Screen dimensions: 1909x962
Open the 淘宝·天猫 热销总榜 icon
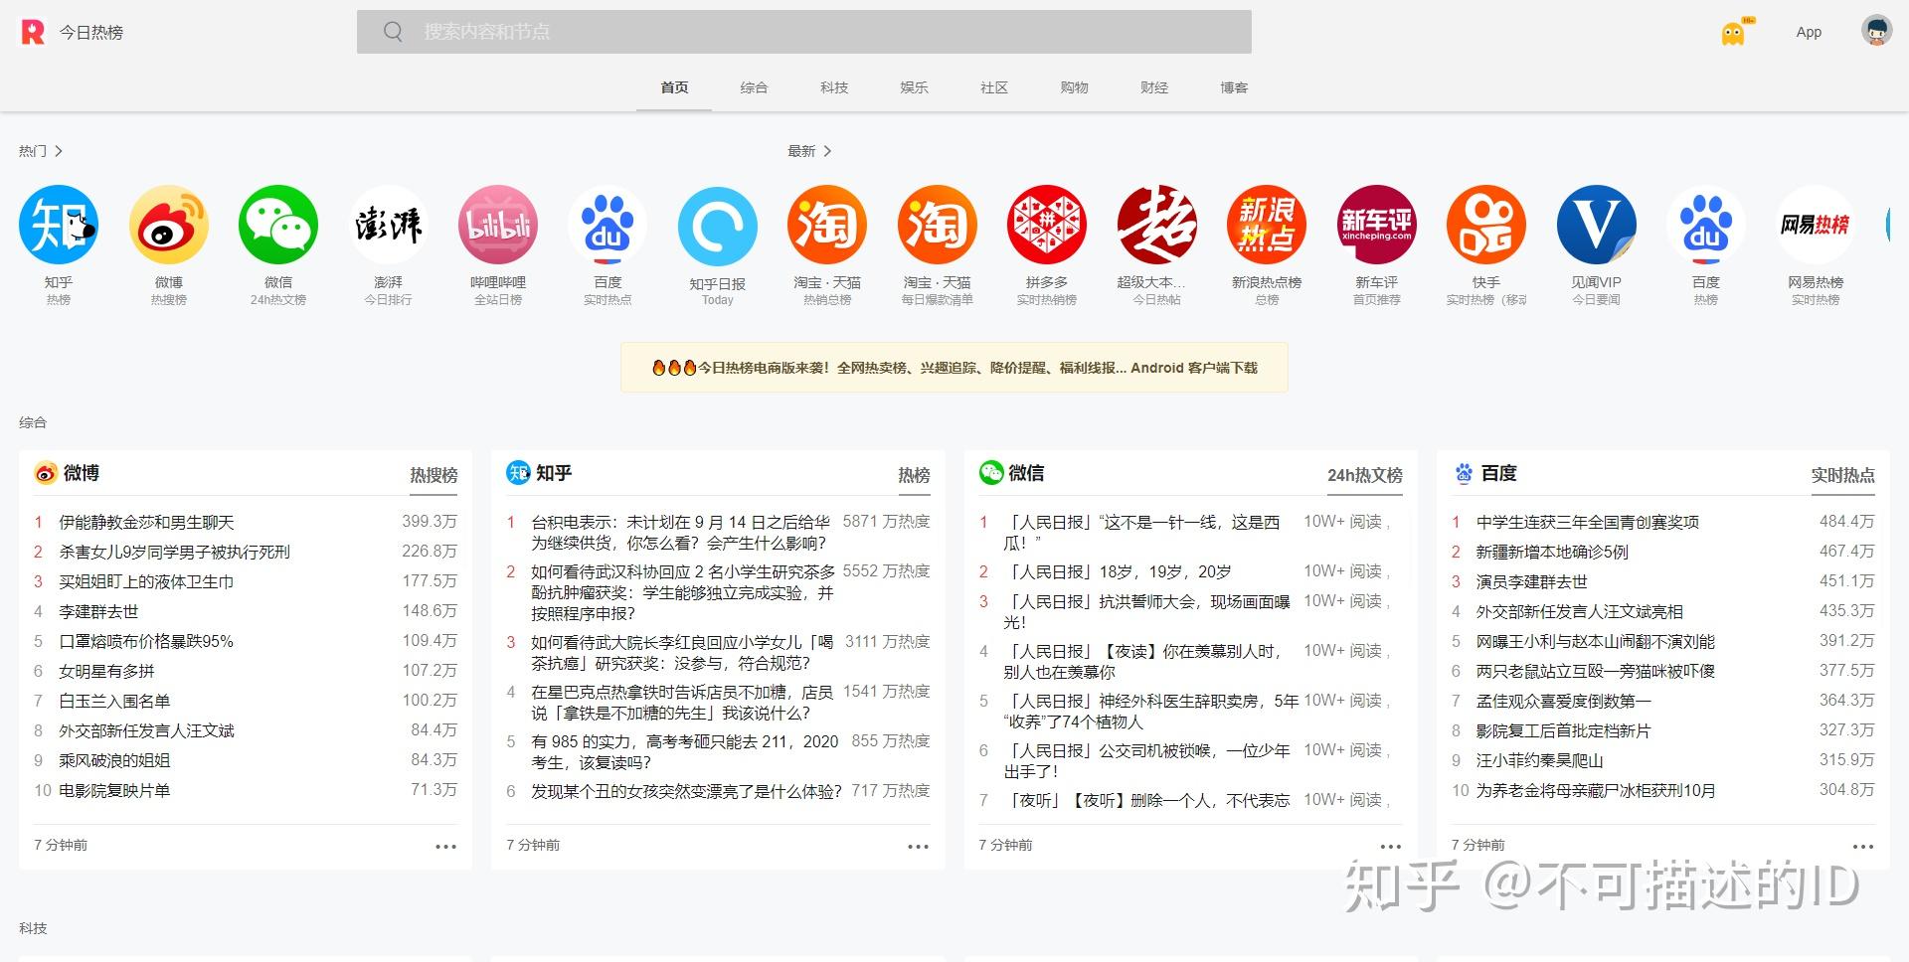827,225
